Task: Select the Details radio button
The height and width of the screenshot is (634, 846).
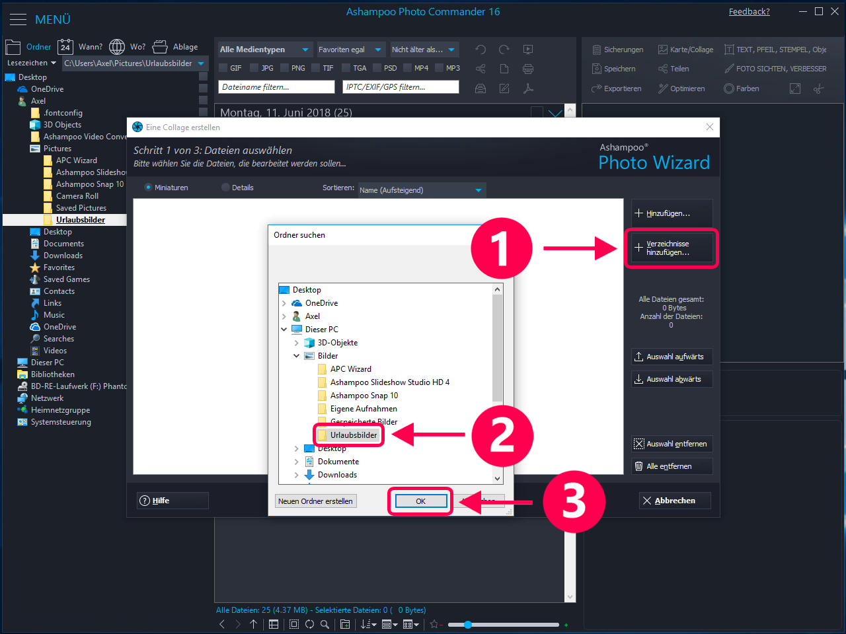Action: coord(225,188)
